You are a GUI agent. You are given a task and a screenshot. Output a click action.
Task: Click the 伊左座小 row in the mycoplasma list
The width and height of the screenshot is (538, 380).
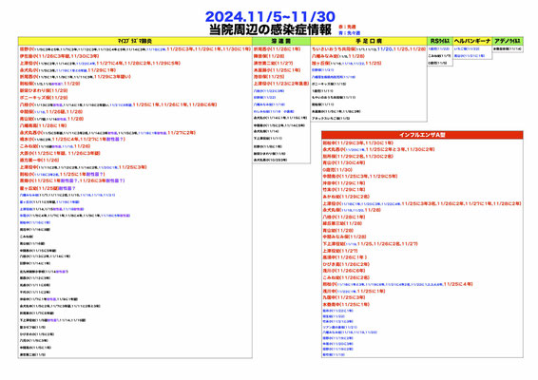pos(59,56)
